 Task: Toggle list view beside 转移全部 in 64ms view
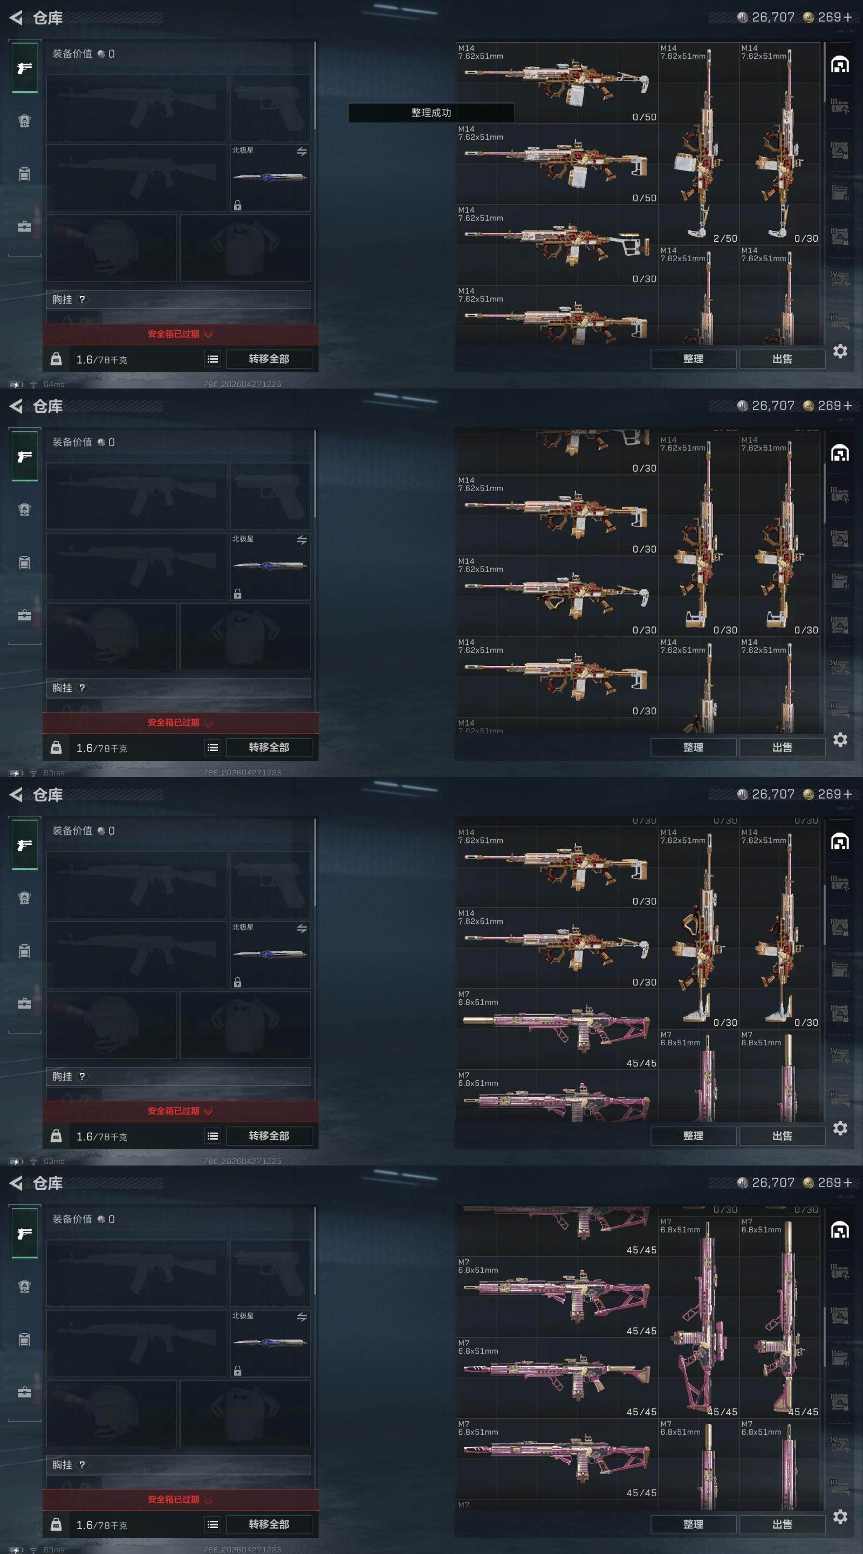[213, 359]
